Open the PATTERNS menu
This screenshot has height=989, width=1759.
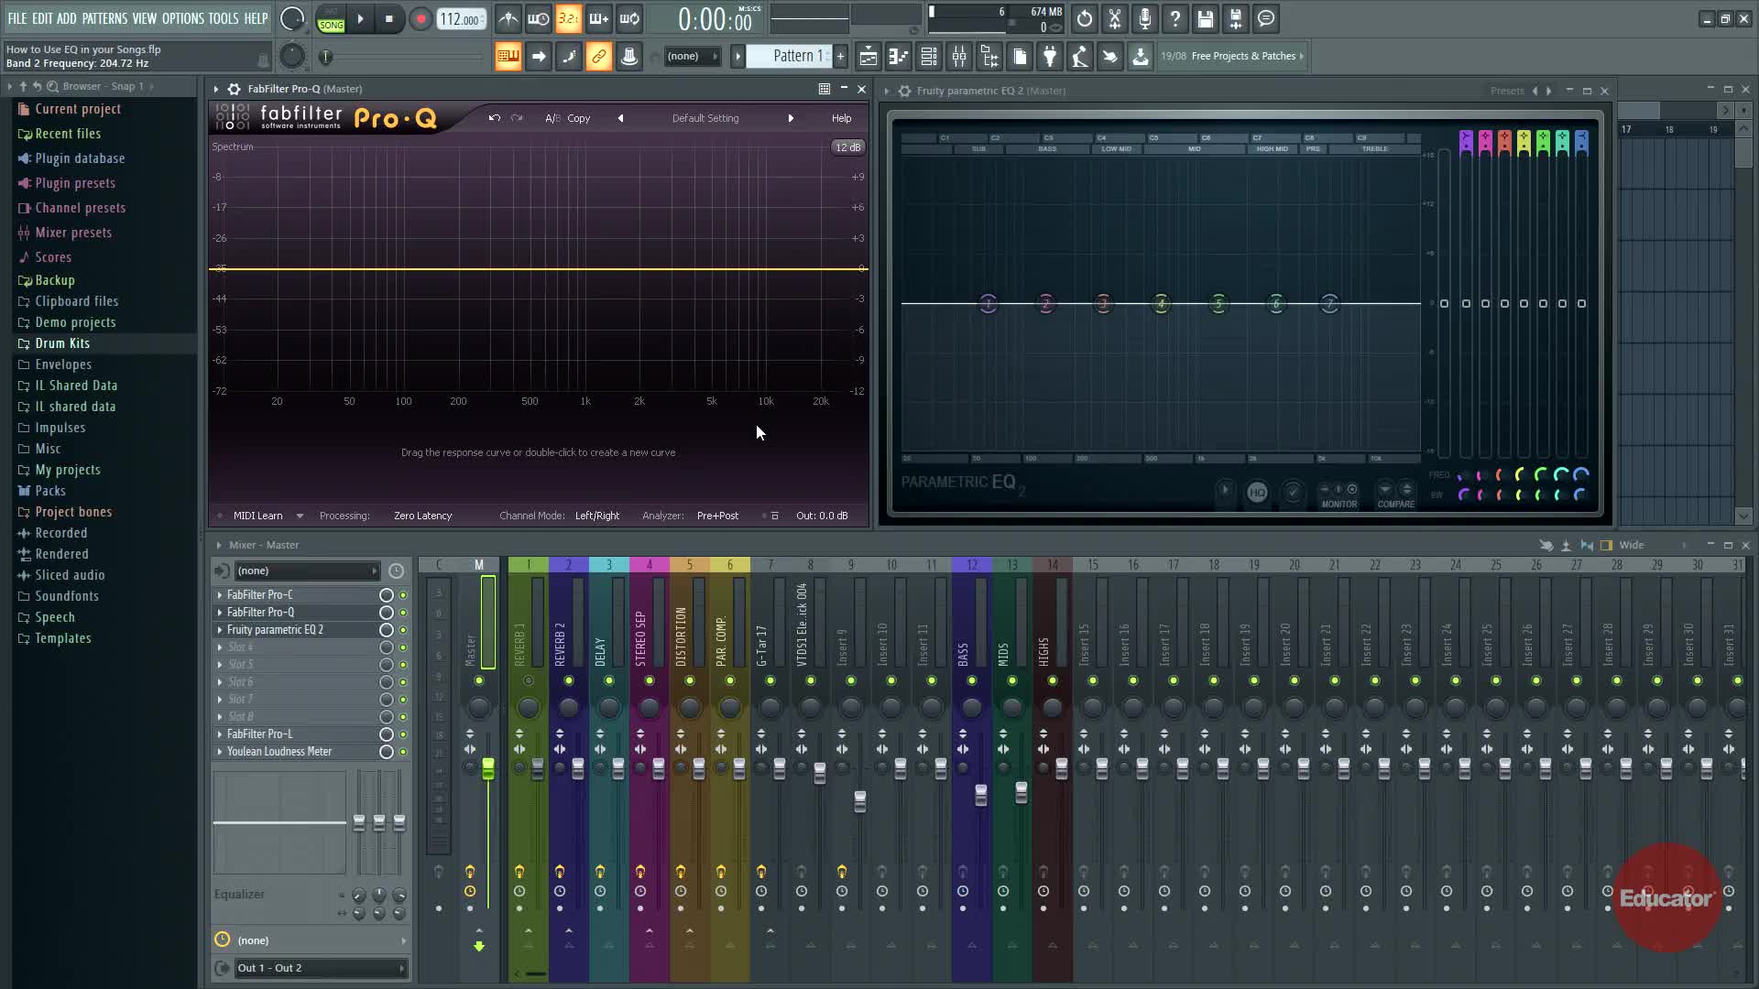pyautogui.click(x=104, y=18)
